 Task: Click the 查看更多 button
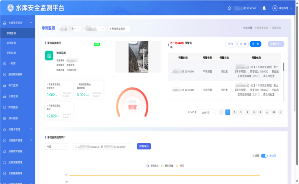(x=276, y=44)
